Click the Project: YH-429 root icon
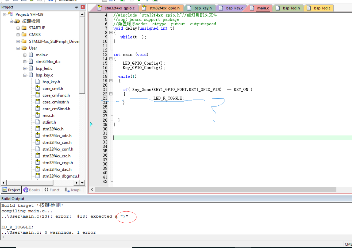 (11, 14)
